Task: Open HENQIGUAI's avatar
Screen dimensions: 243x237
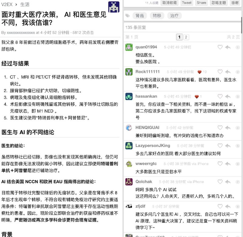Action: pyautogui.click(x=129, y=127)
